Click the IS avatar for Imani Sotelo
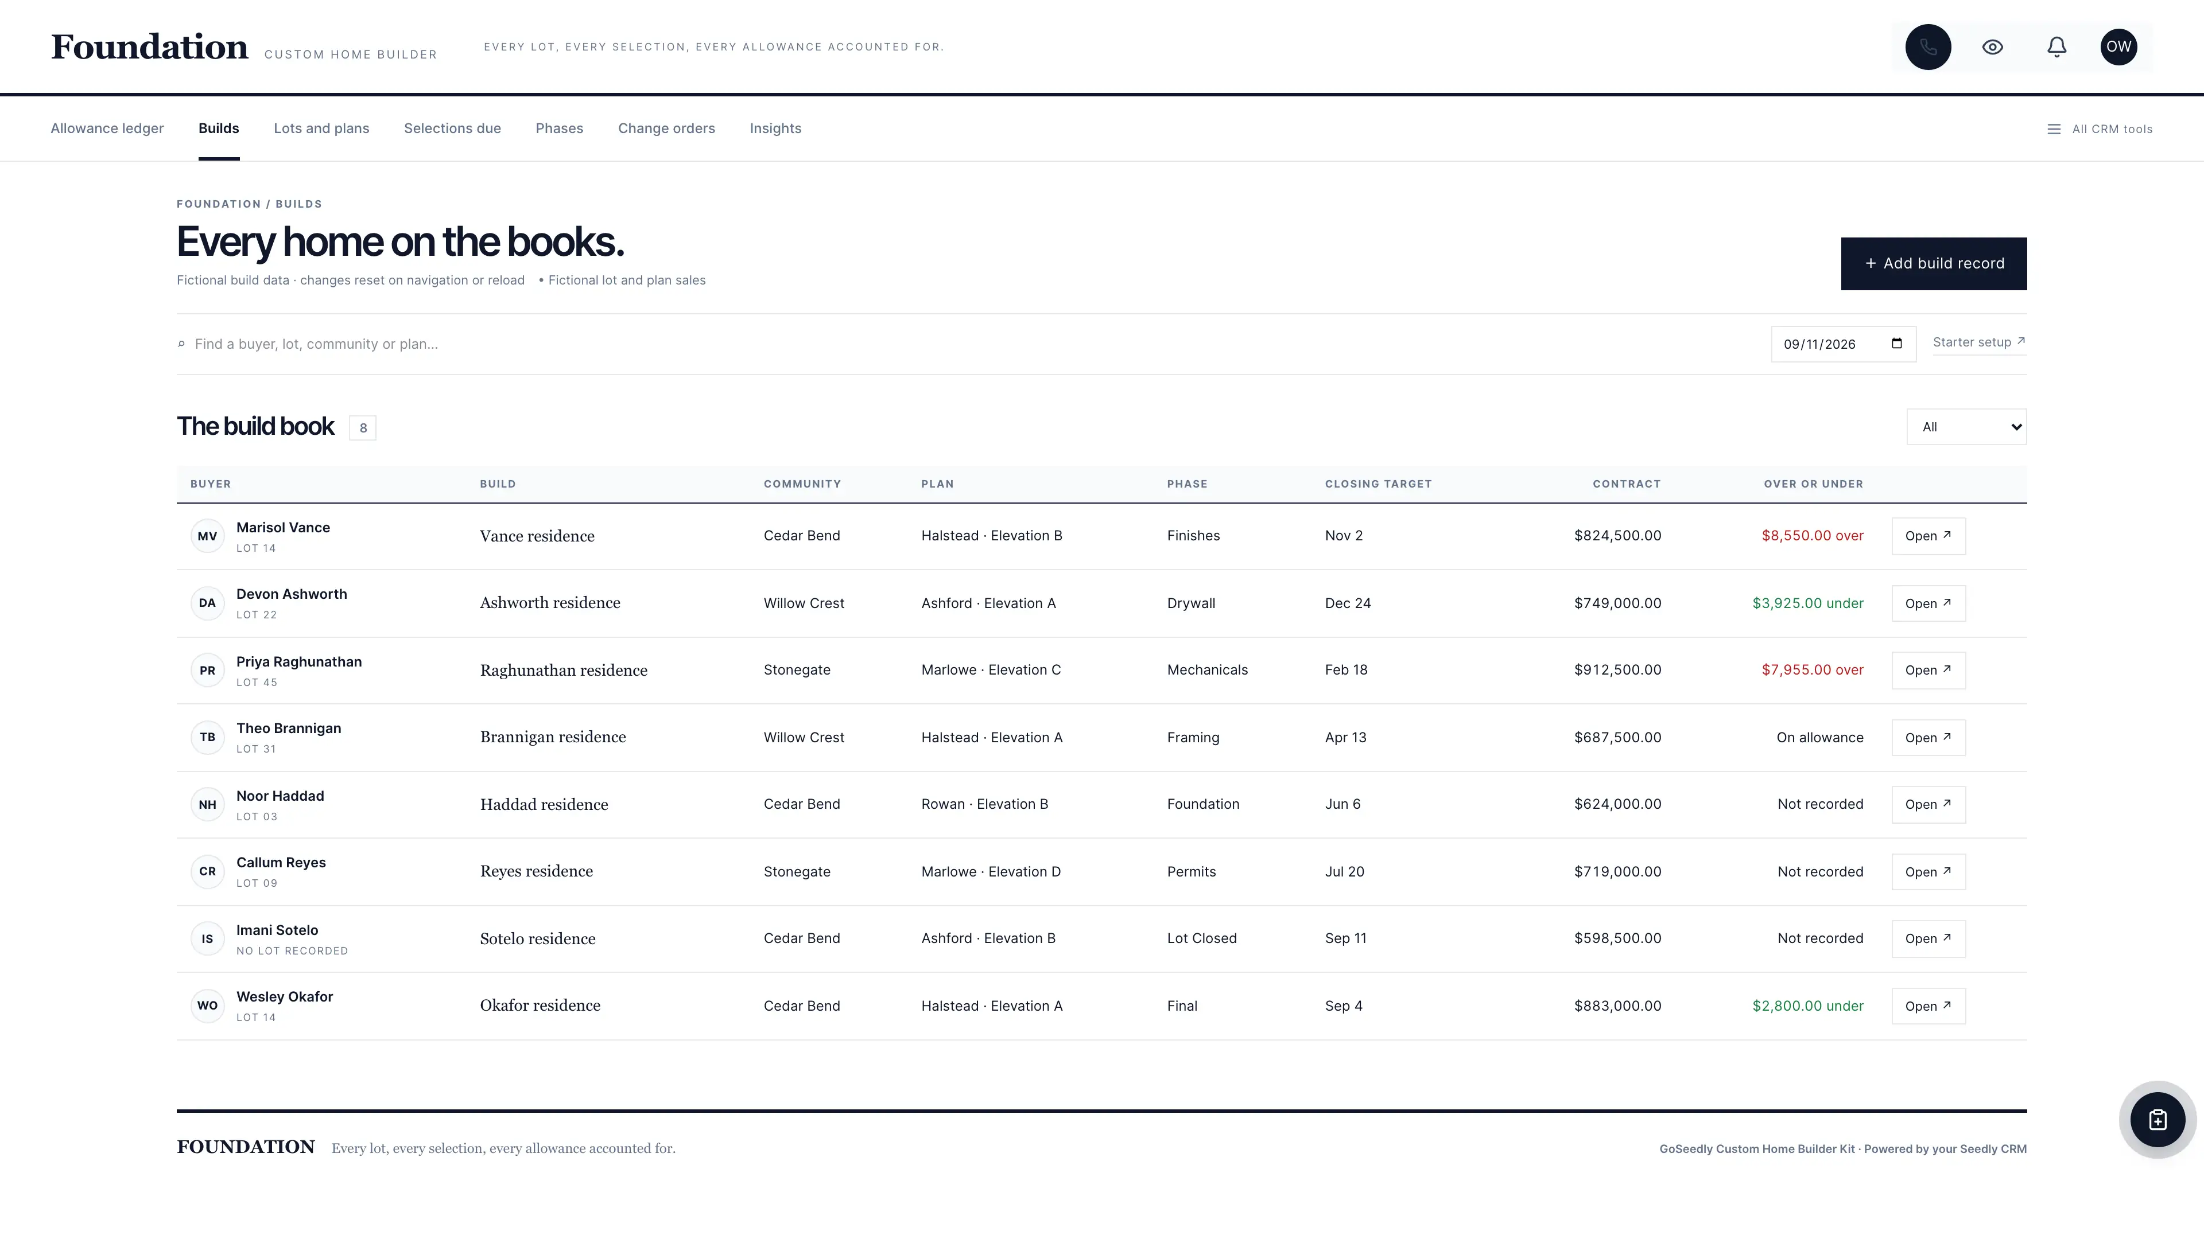 tap(207, 939)
